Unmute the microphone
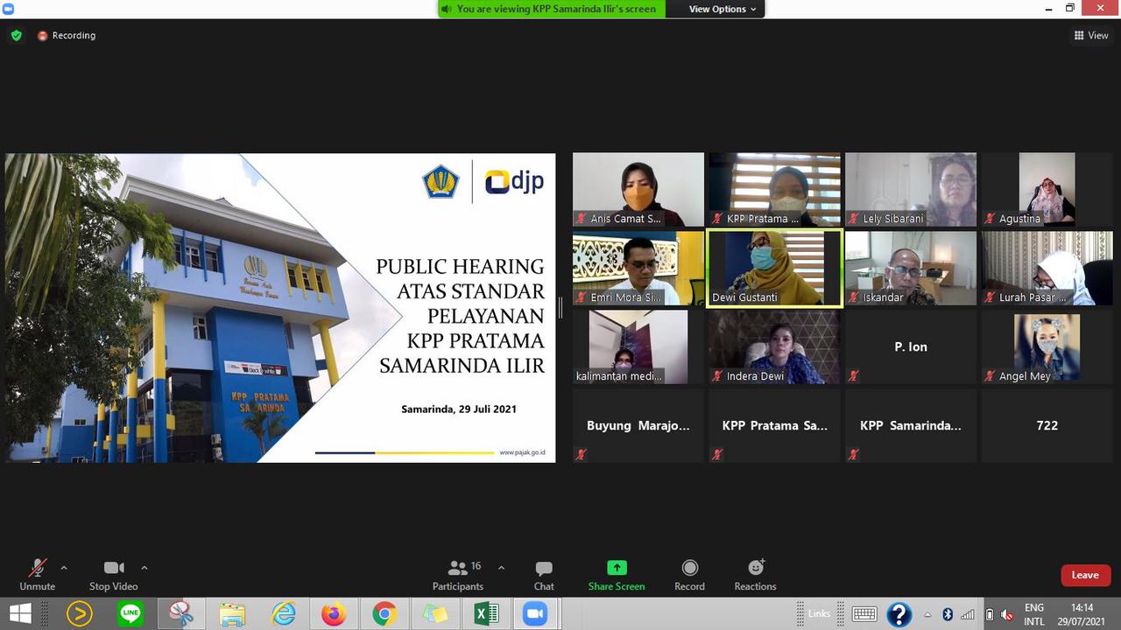1121x630 pixels. 37,575
